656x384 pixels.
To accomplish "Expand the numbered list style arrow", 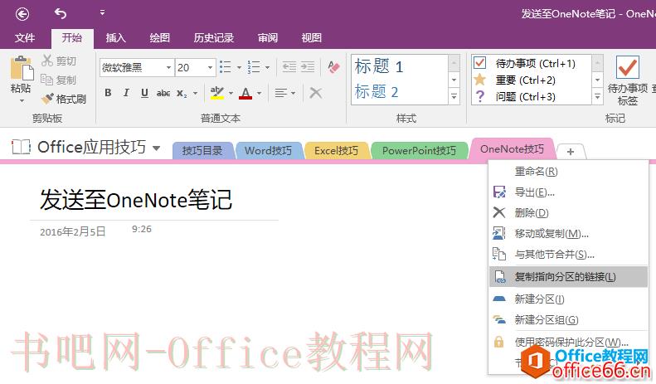I will pyautogui.click(x=267, y=67).
